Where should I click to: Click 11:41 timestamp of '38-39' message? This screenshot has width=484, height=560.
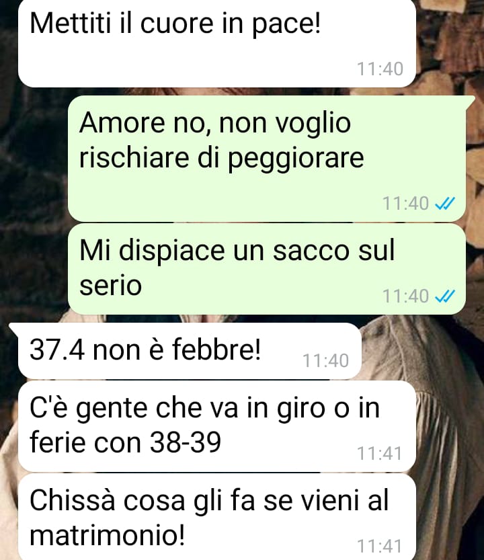click(380, 454)
